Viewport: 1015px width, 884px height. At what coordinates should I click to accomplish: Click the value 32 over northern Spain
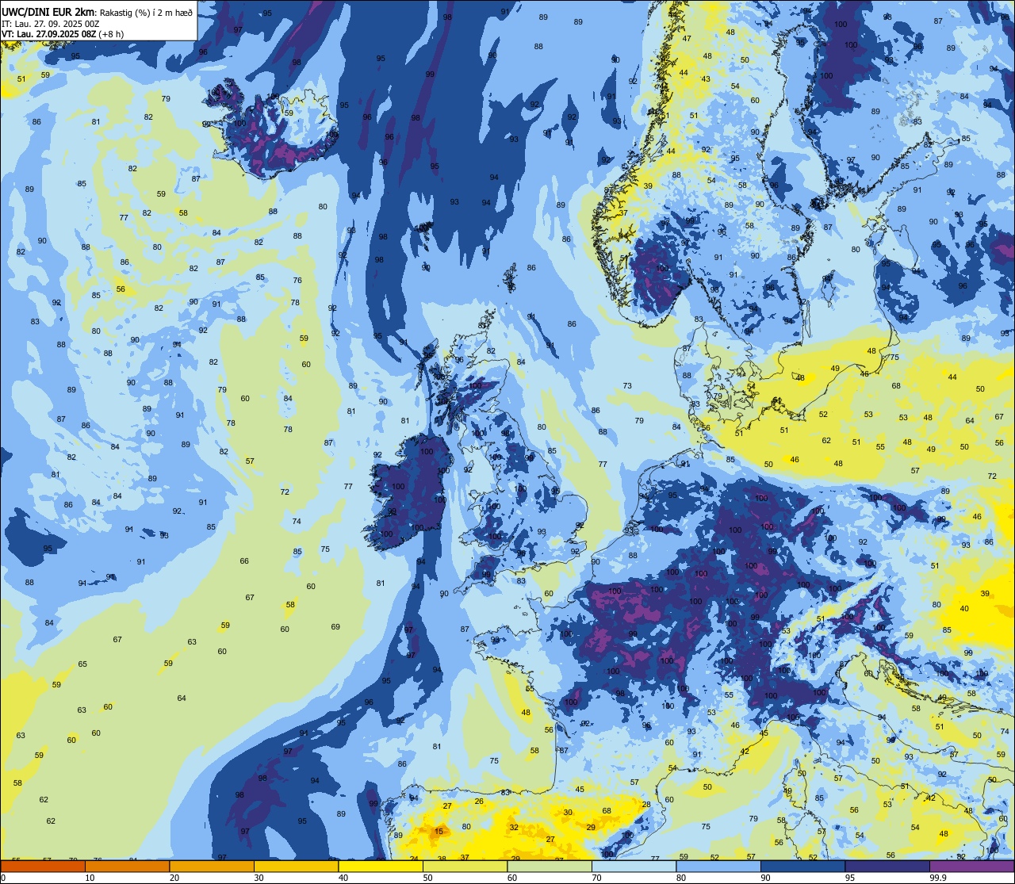(514, 827)
